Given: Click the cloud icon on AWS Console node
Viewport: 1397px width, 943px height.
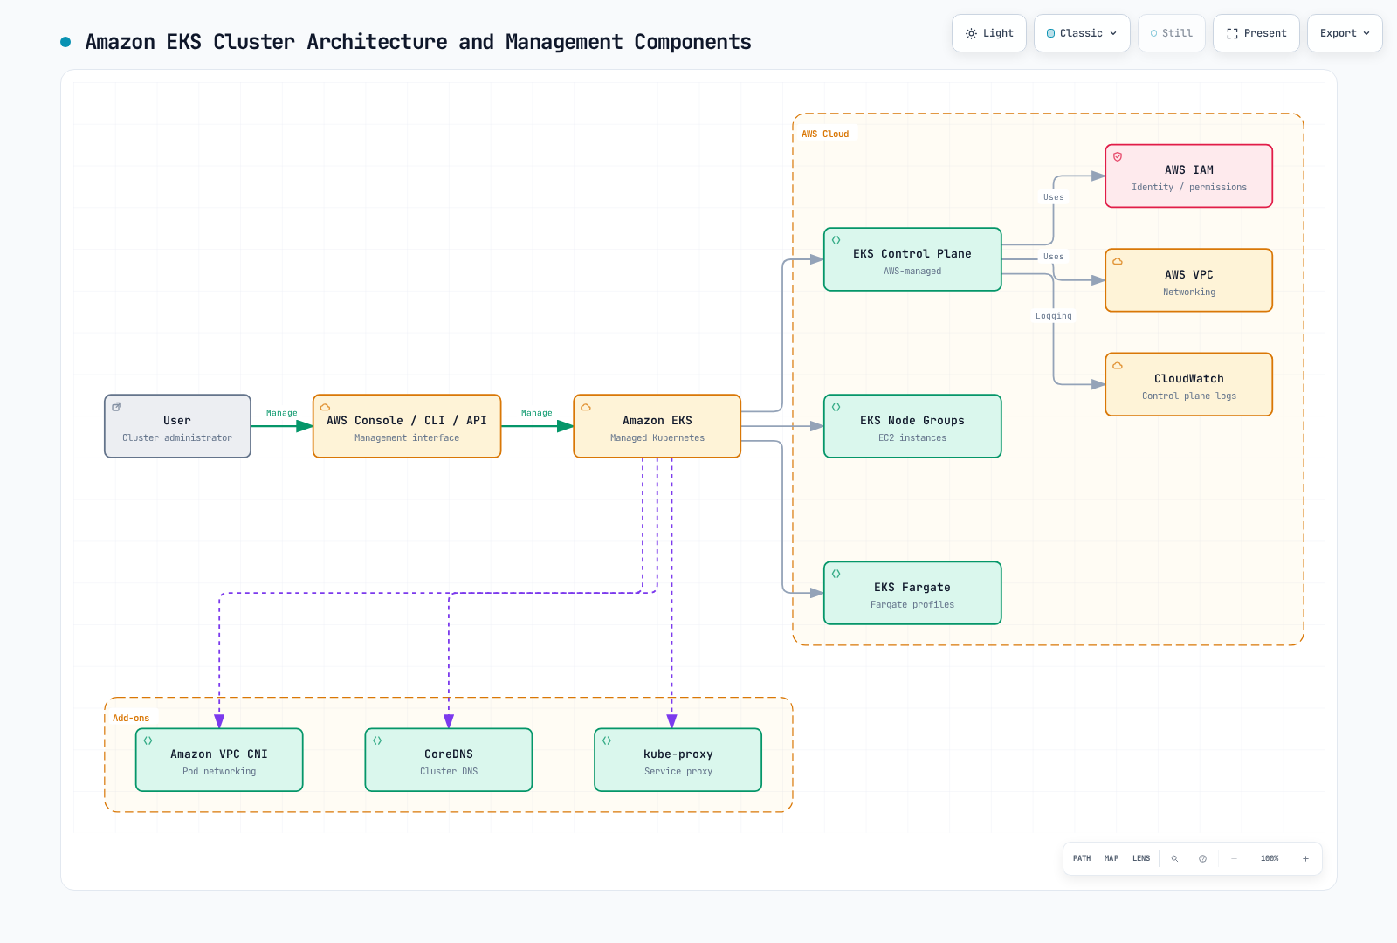Looking at the screenshot, I should point(325,407).
